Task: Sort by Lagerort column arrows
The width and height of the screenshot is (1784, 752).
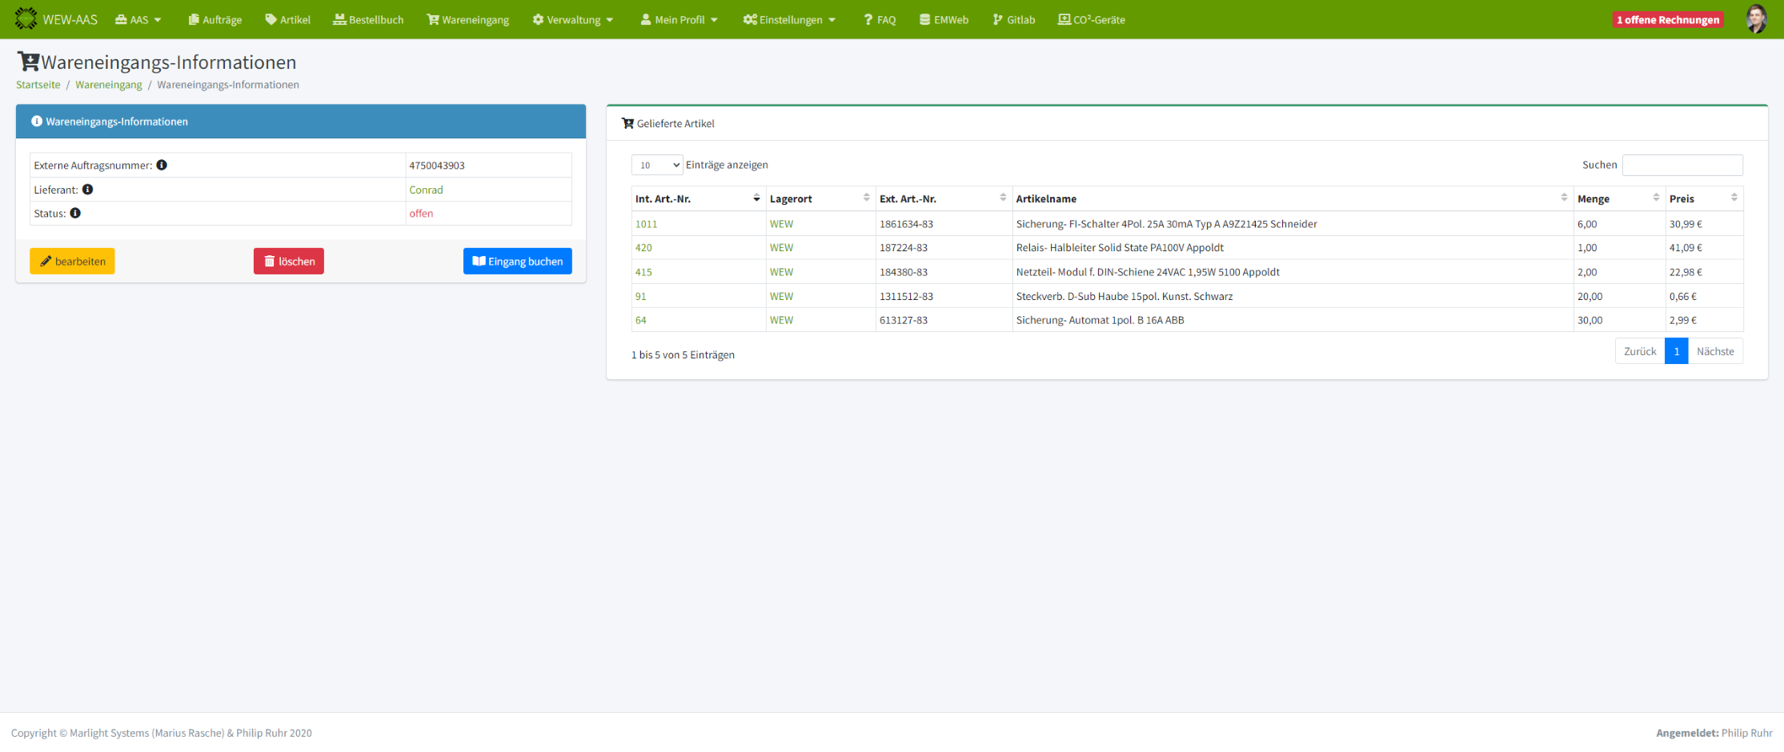Action: pos(866,198)
